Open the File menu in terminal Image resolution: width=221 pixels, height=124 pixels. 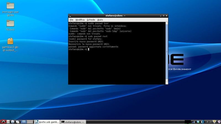click(x=72, y=20)
